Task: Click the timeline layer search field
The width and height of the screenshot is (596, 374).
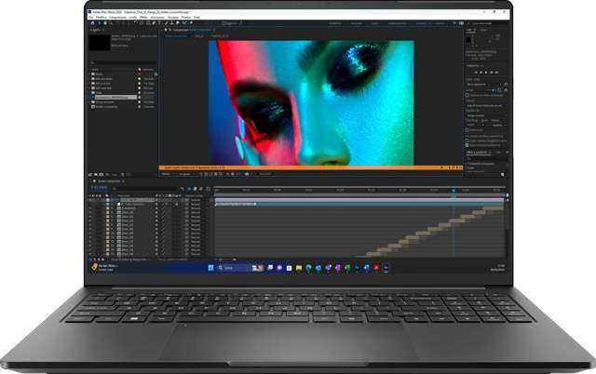Action: click(x=145, y=189)
